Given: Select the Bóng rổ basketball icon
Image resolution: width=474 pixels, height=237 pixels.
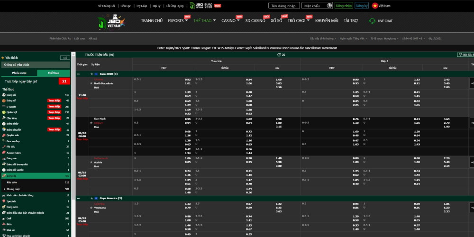Looking at the screenshot, I should pos(4,101).
